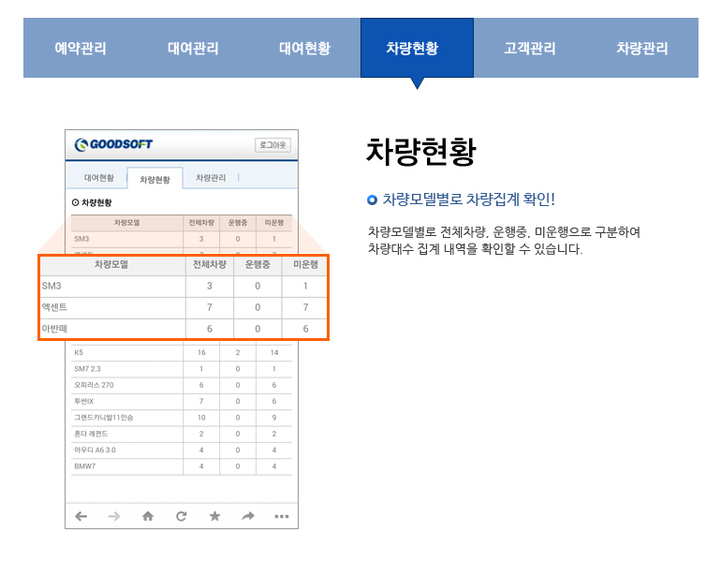Tap the star bookmark icon
The height and width of the screenshot is (562, 721).
(214, 516)
